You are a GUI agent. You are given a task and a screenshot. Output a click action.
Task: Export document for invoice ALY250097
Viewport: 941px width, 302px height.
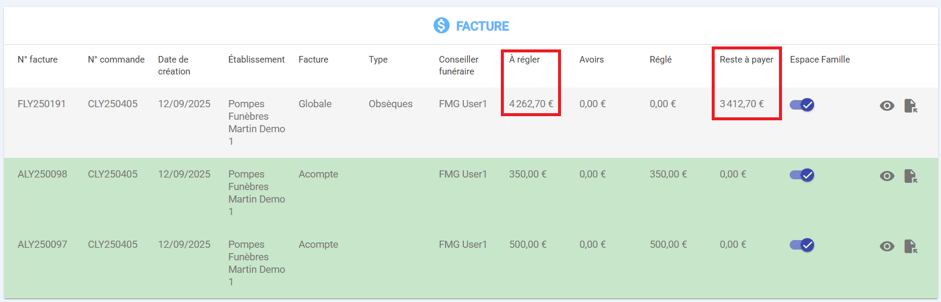(x=911, y=247)
